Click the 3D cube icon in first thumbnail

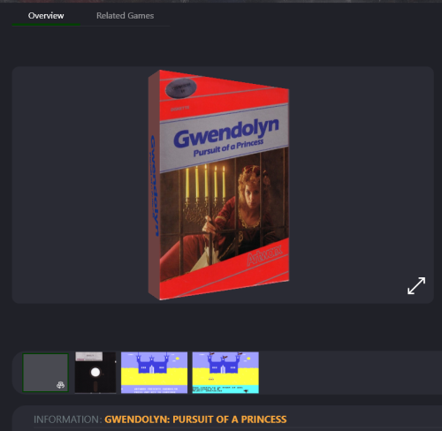point(60,385)
